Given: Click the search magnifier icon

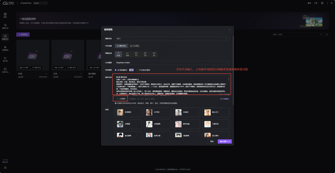Looking at the screenshot, I should click(321, 34).
